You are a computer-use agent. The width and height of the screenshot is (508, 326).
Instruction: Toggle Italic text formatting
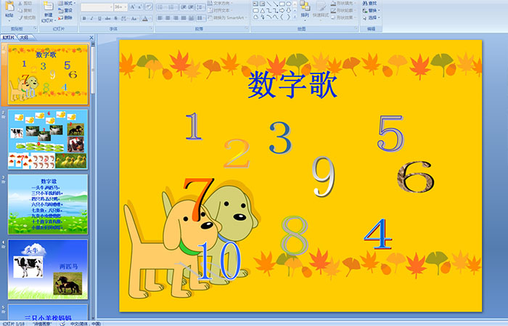click(x=91, y=17)
